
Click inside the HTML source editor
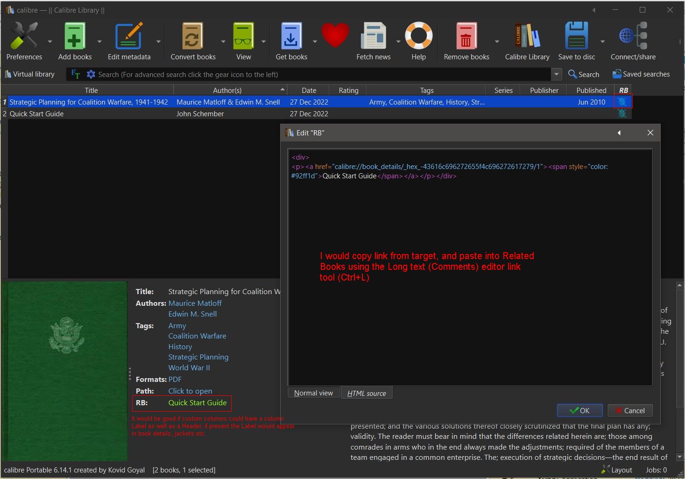pos(470,267)
